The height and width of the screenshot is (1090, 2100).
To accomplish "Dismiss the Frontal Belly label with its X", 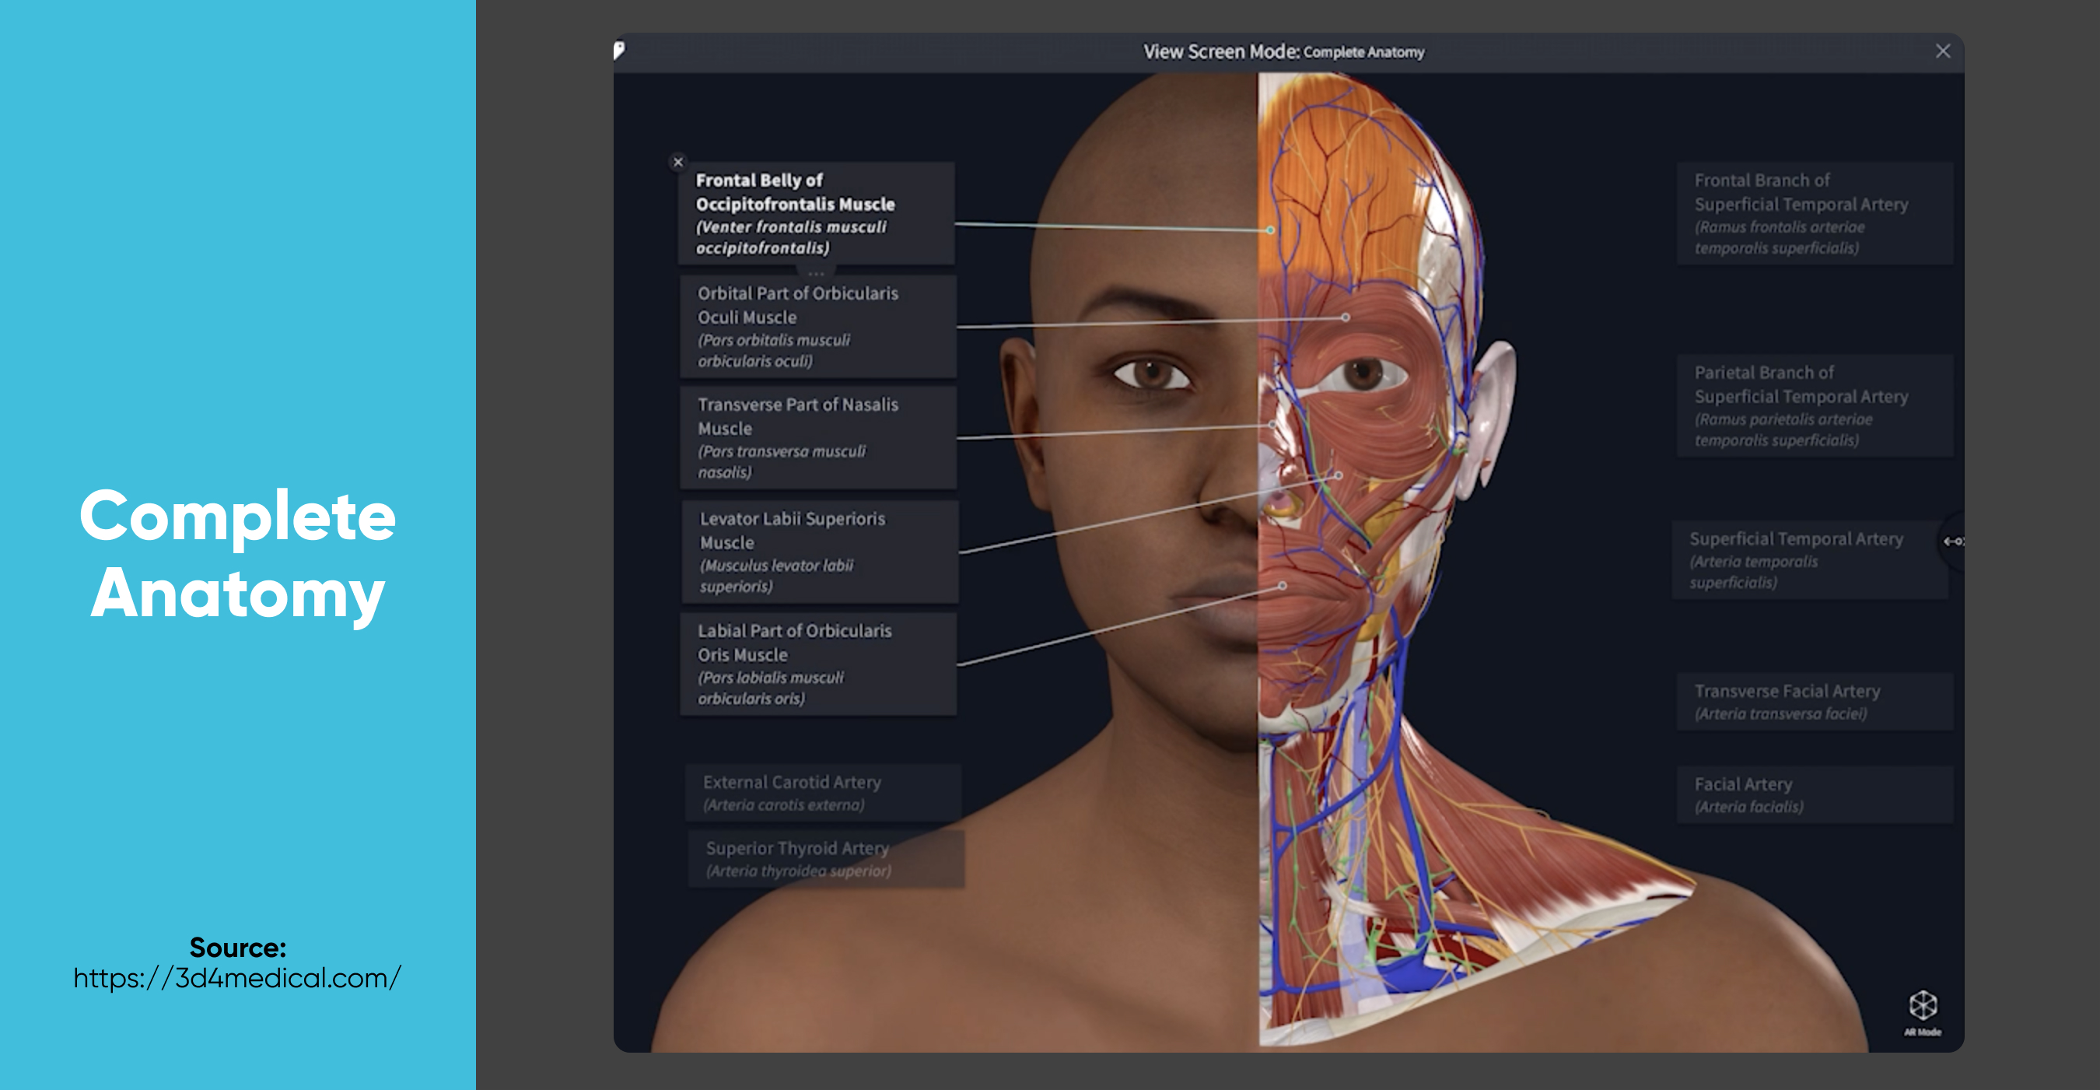I will tap(677, 163).
